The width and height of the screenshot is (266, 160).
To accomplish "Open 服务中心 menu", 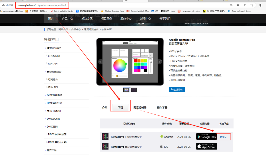I will (x=126, y=18).
